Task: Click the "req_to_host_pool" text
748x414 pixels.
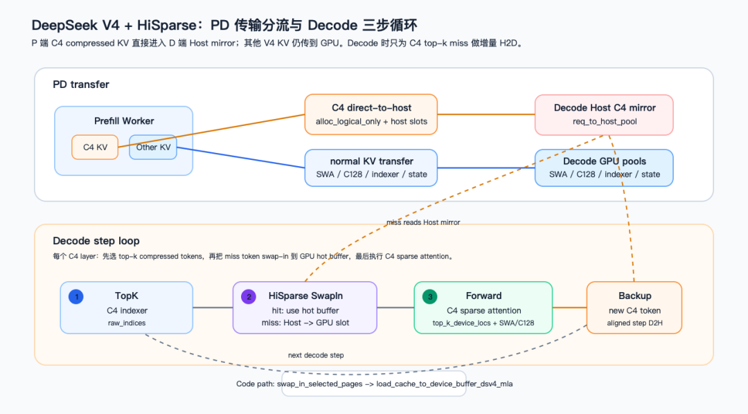Action: coord(605,122)
